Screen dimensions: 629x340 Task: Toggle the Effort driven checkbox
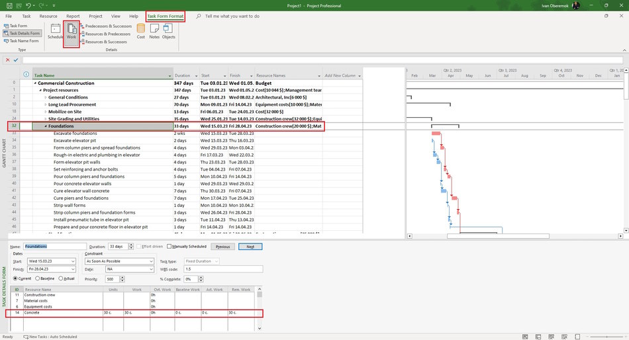tap(139, 246)
